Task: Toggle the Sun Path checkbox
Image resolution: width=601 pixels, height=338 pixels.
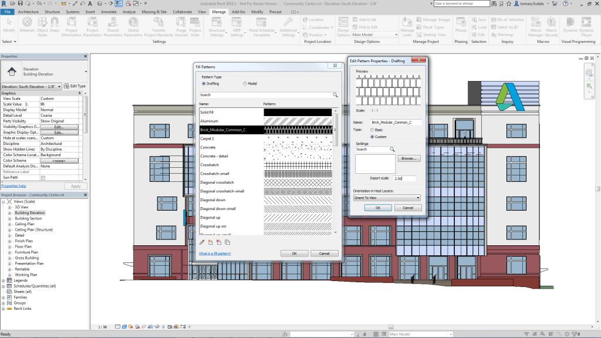Action: [x=43, y=177]
